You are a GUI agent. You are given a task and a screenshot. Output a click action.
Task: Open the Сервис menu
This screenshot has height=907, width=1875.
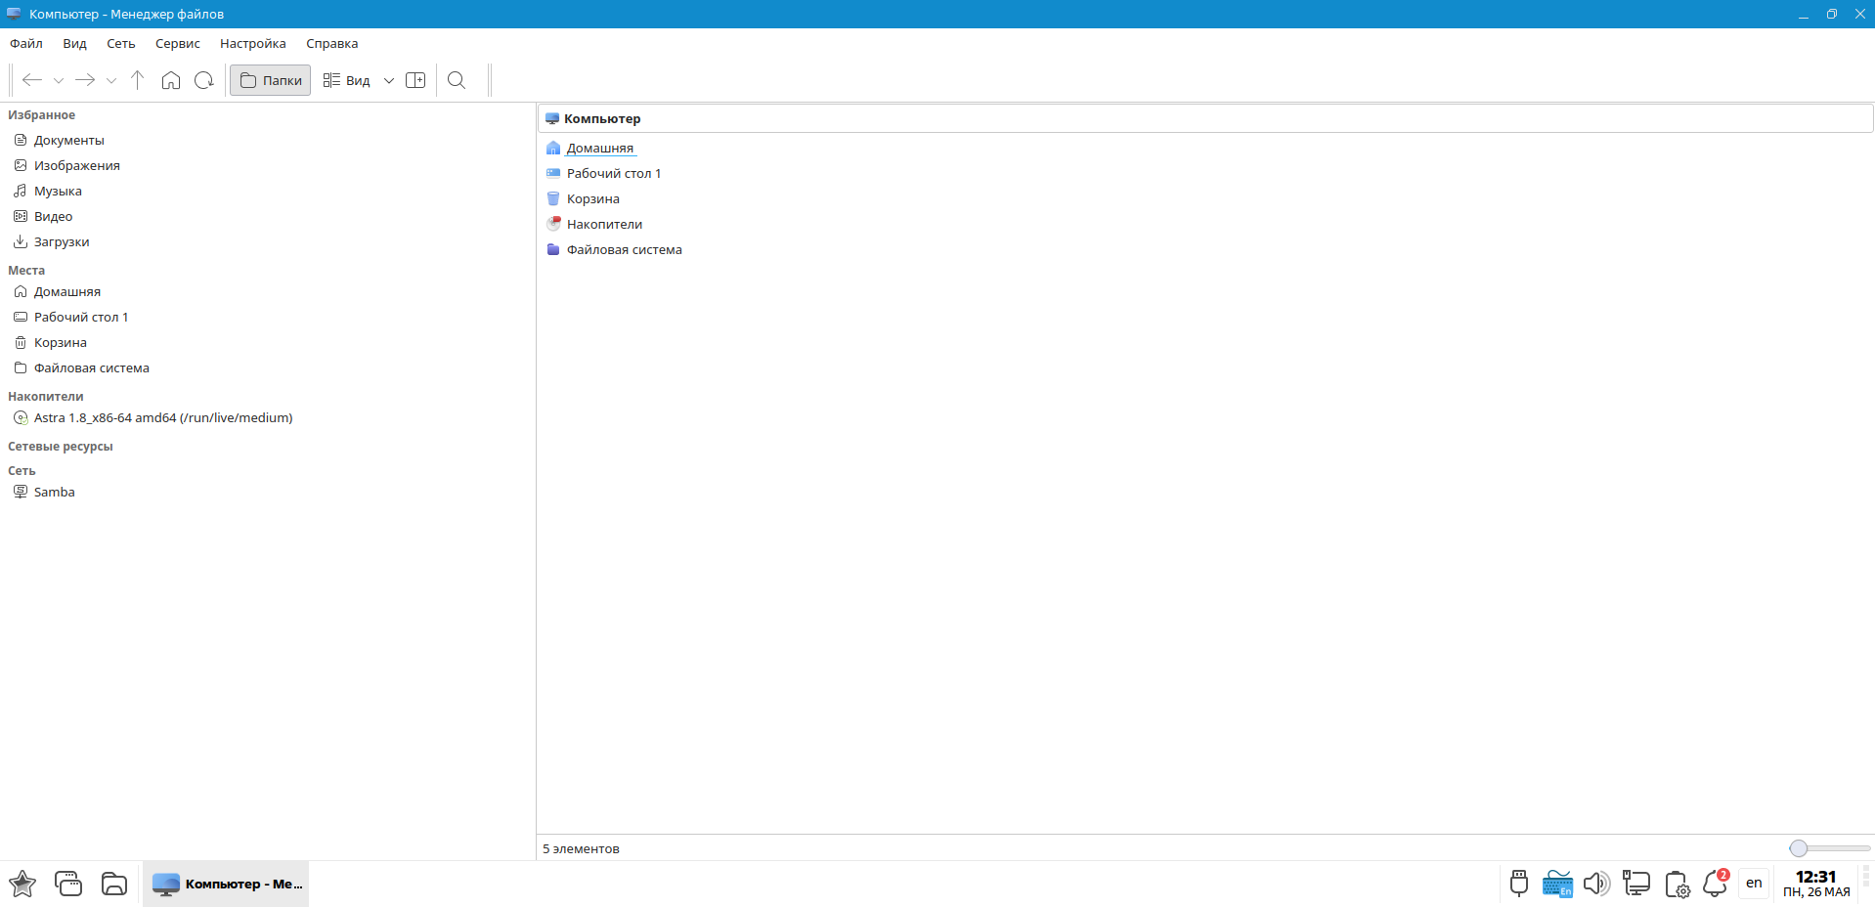[177, 43]
